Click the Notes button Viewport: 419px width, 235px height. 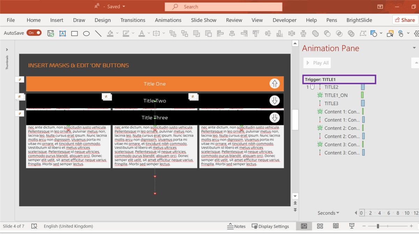coord(236,226)
